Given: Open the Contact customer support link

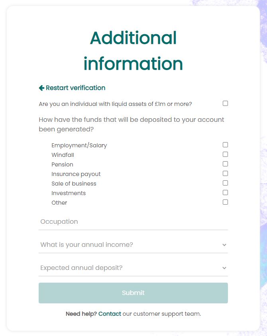Looking at the screenshot, I should tap(110, 314).
